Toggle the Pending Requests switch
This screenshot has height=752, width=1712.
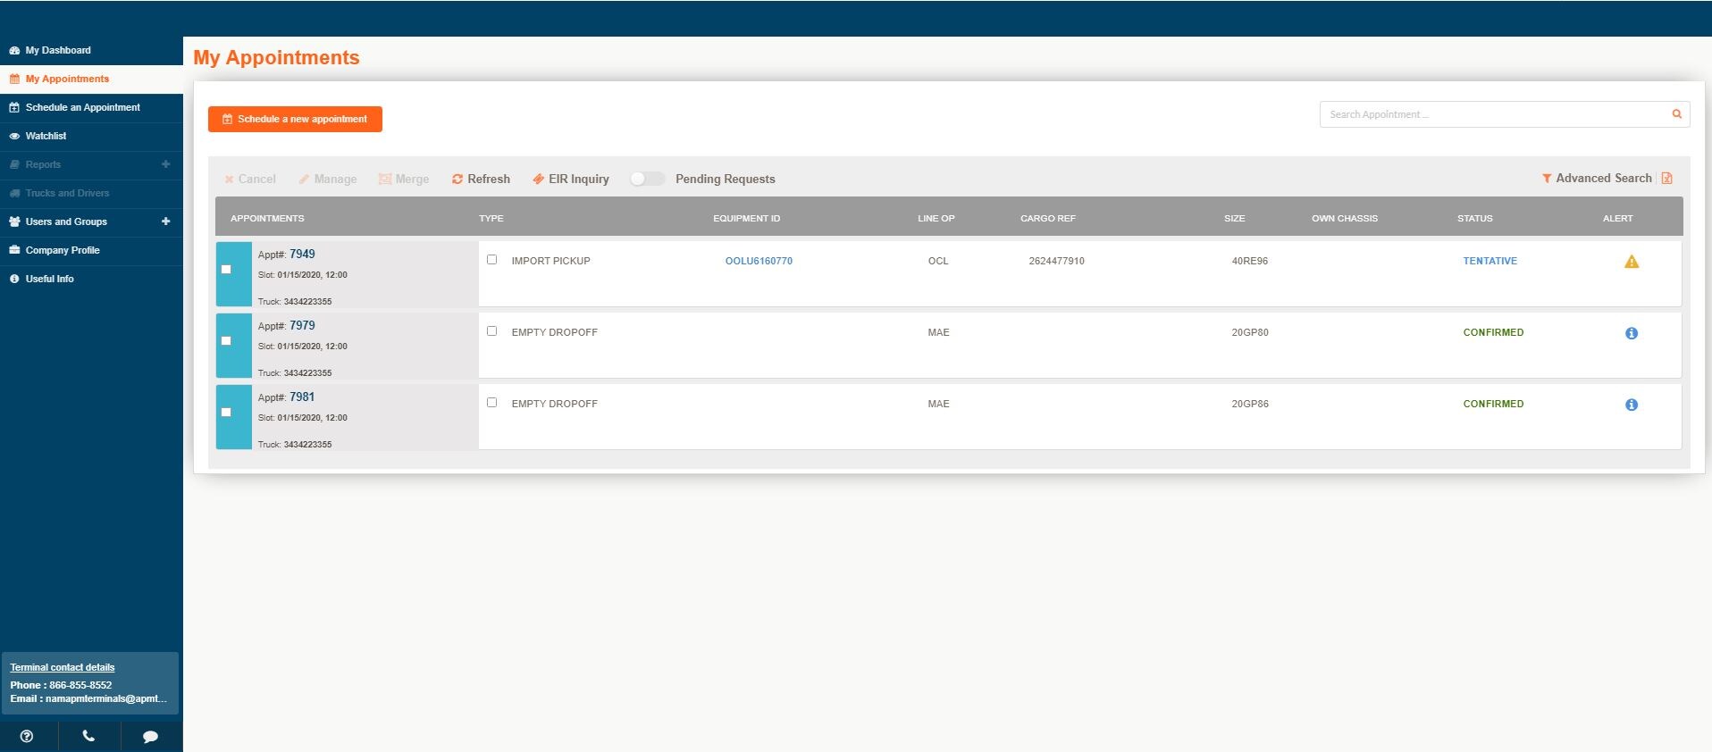tap(647, 179)
